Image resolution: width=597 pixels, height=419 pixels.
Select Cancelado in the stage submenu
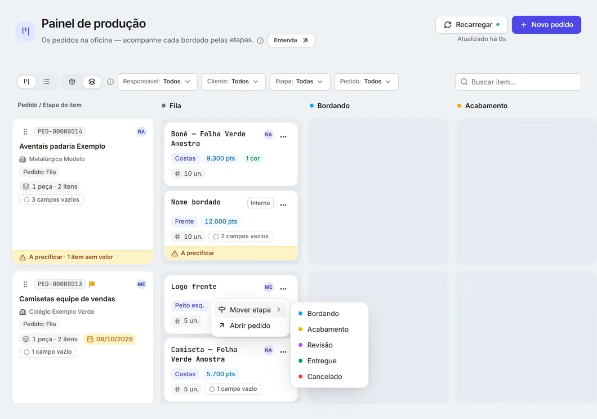[x=329, y=377]
